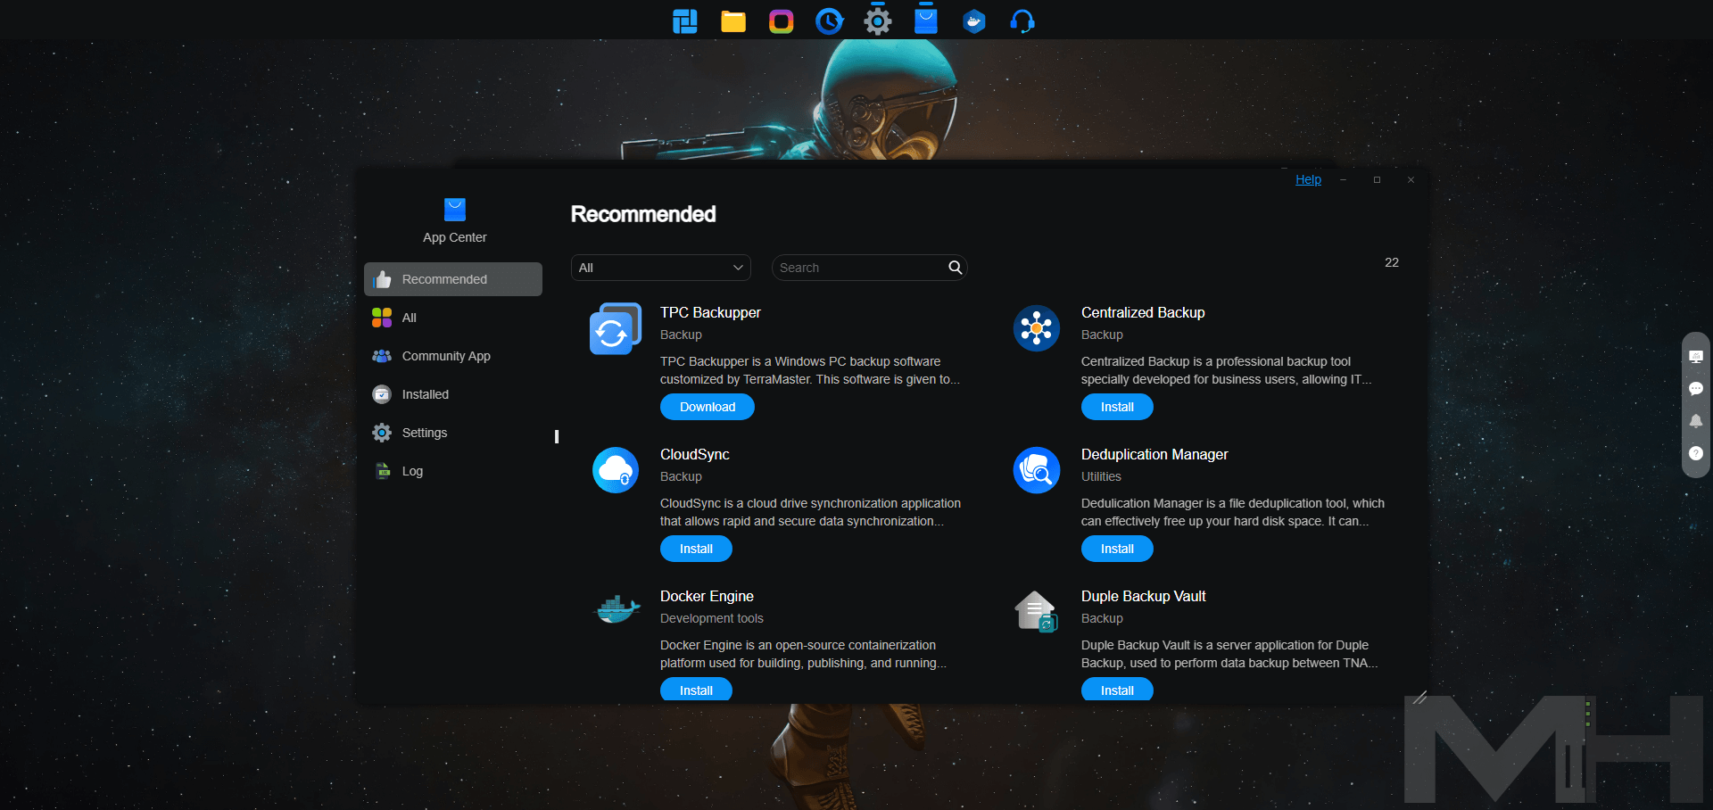Open the Help link
This screenshot has width=1713, height=810.
[1308, 179]
